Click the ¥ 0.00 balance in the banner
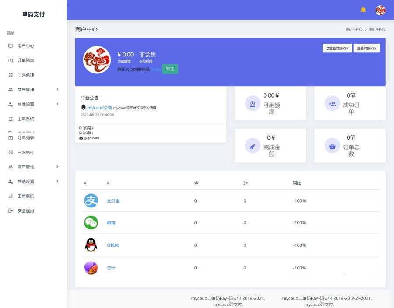The width and height of the screenshot is (394, 308). click(125, 55)
